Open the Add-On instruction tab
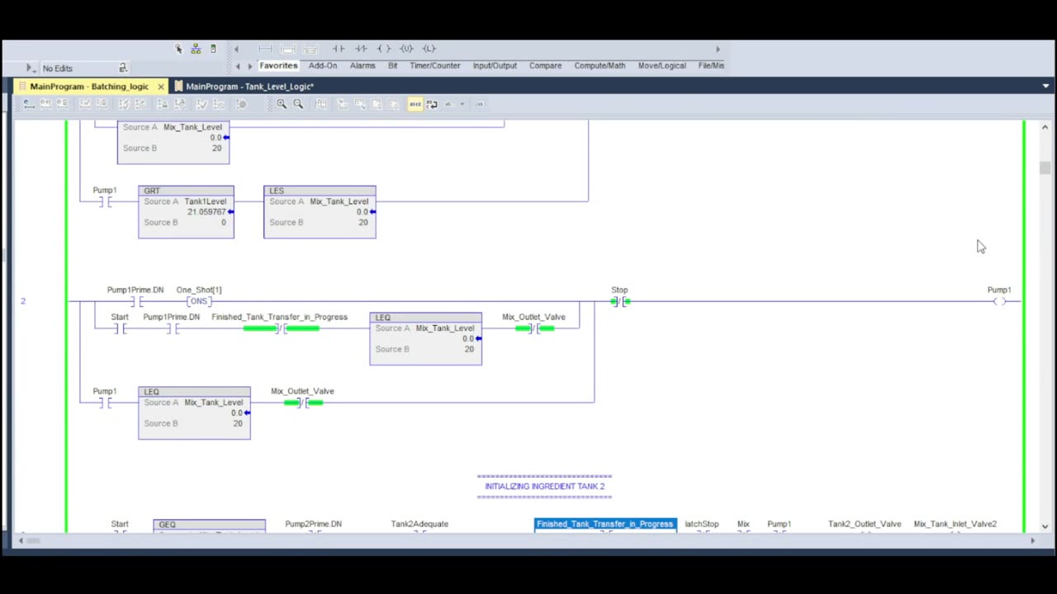The image size is (1057, 594). pyautogui.click(x=323, y=65)
